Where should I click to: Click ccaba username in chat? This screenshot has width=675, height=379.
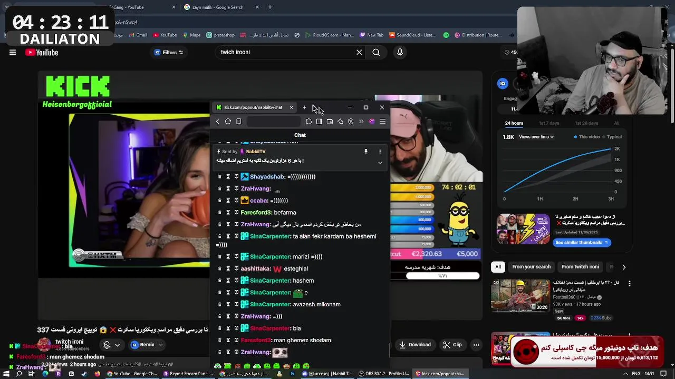point(259,201)
